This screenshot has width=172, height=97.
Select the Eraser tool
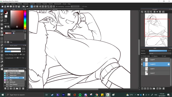[2, 14]
